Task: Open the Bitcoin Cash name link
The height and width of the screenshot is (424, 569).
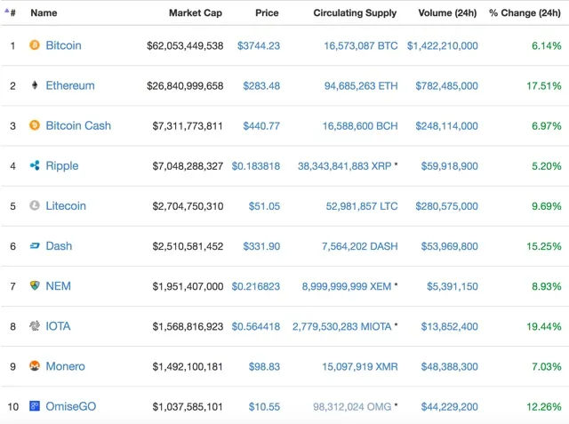Action: (x=78, y=125)
